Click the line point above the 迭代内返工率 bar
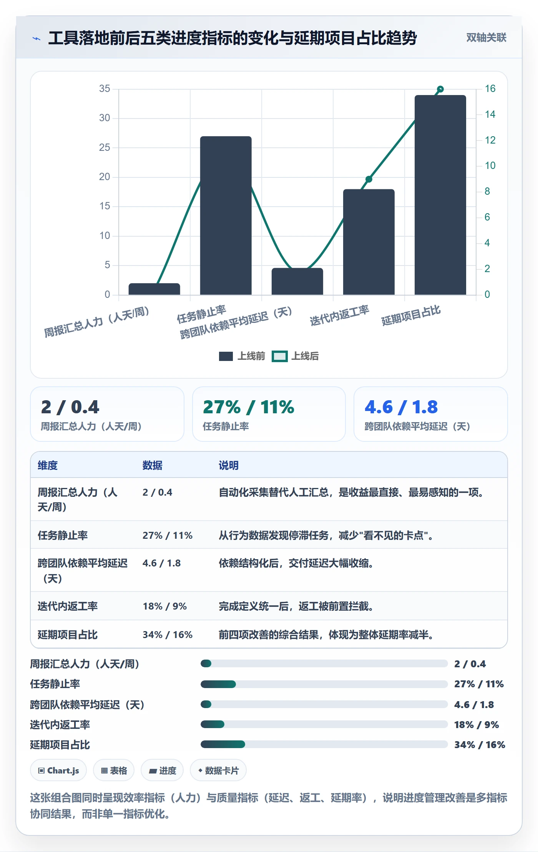Screen dimensions: 538x852 [369, 179]
